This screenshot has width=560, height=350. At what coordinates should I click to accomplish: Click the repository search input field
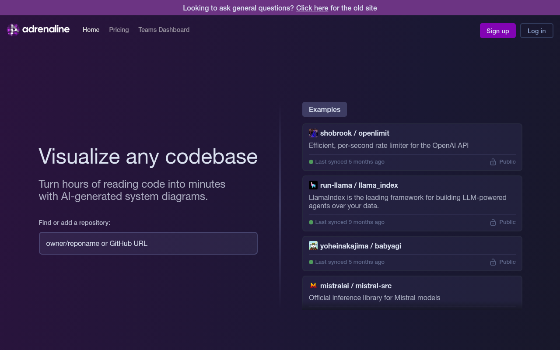coord(148,243)
